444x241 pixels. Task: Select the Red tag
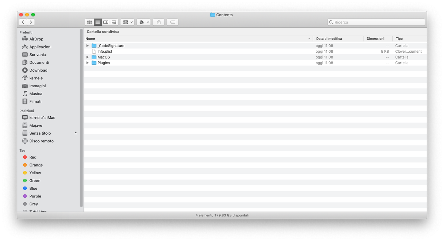[x=33, y=157]
